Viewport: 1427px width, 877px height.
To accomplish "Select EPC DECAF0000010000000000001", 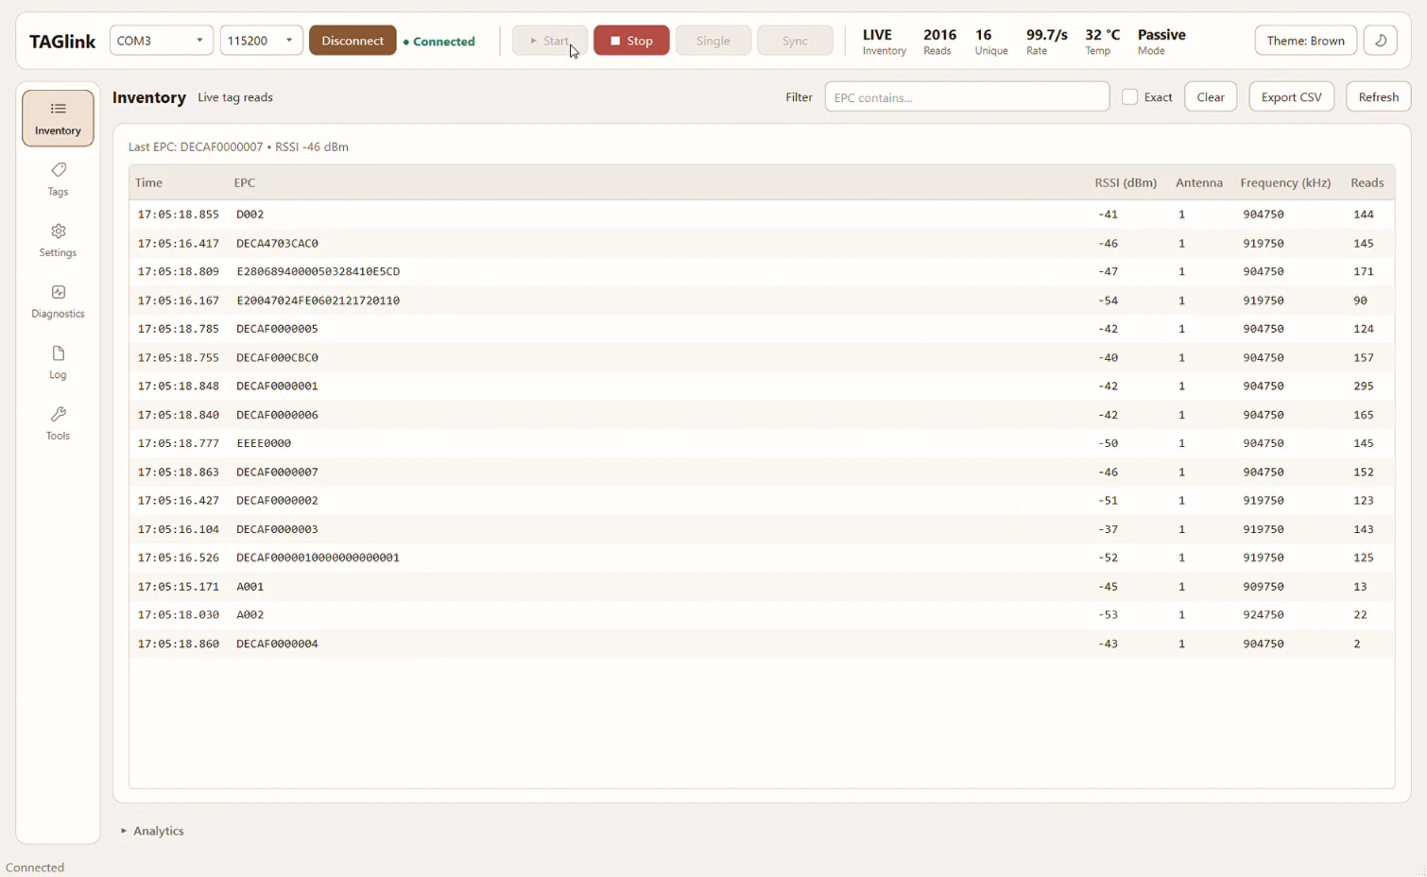I will 762,558.
